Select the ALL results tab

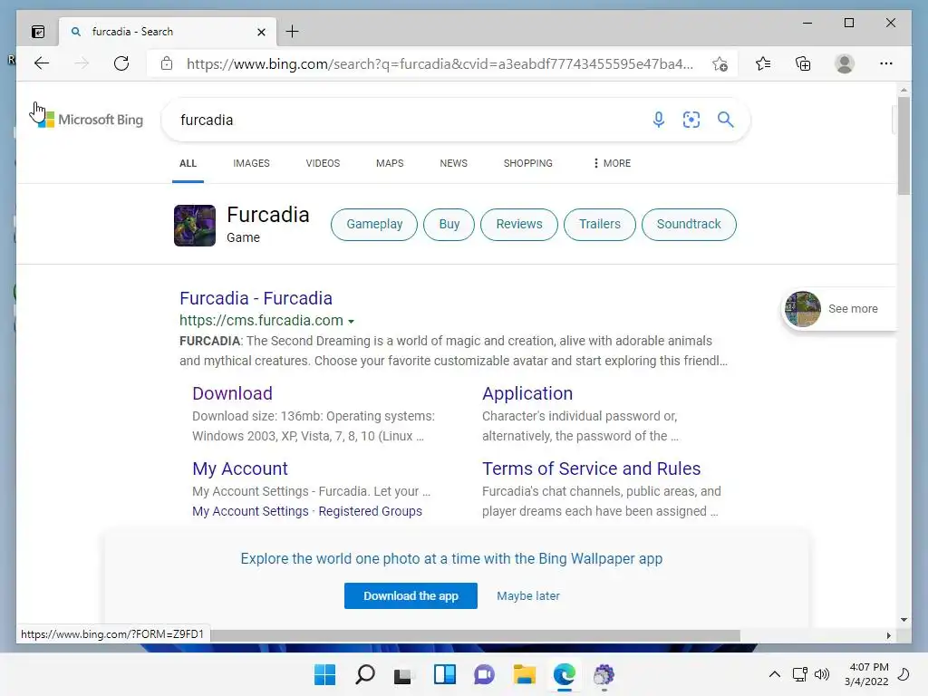(x=188, y=163)
